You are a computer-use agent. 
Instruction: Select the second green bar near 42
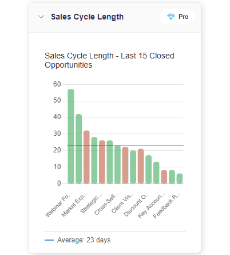coord(79,149)
